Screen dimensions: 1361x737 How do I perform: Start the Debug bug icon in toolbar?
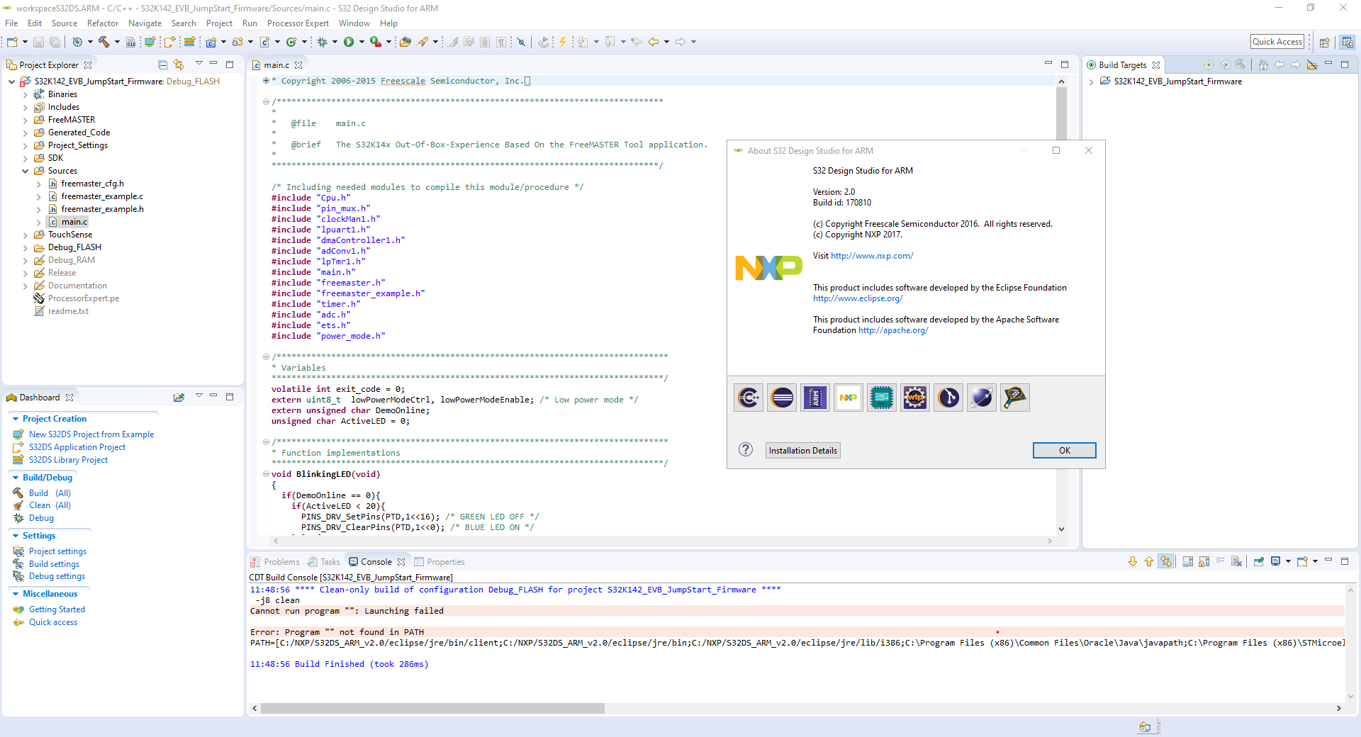click(x=322, y=42)
